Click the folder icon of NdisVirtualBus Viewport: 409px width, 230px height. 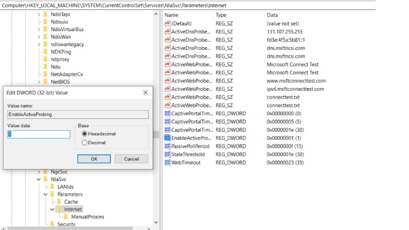pyautogui.click(x=45, y=29)
